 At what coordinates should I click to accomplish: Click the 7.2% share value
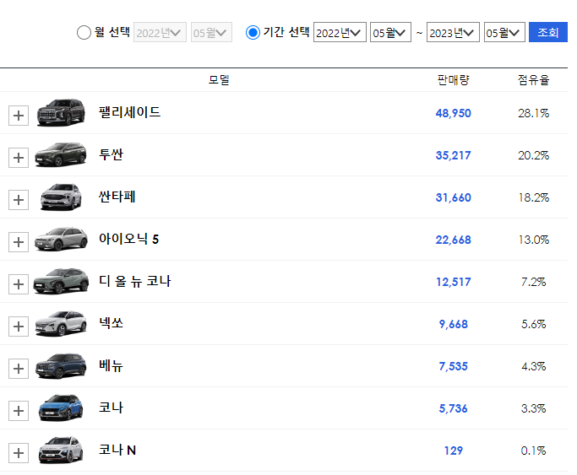pos(534,282)
